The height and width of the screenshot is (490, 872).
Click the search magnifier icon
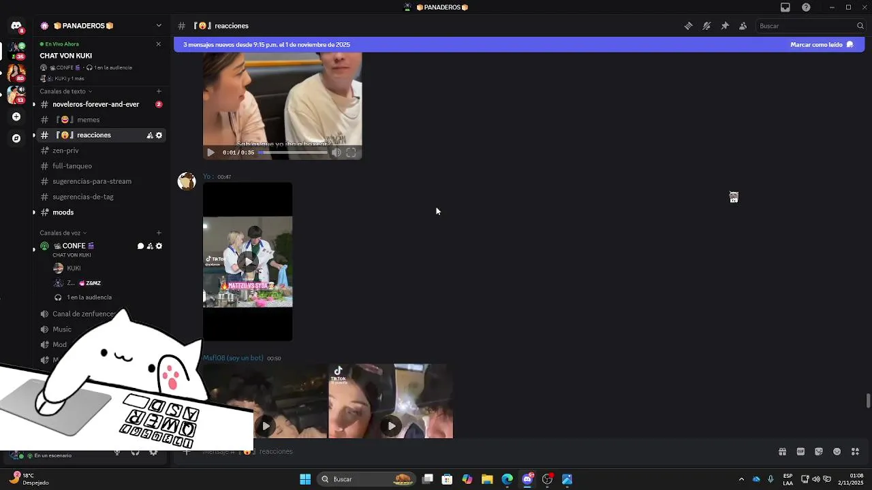(860, 26)
